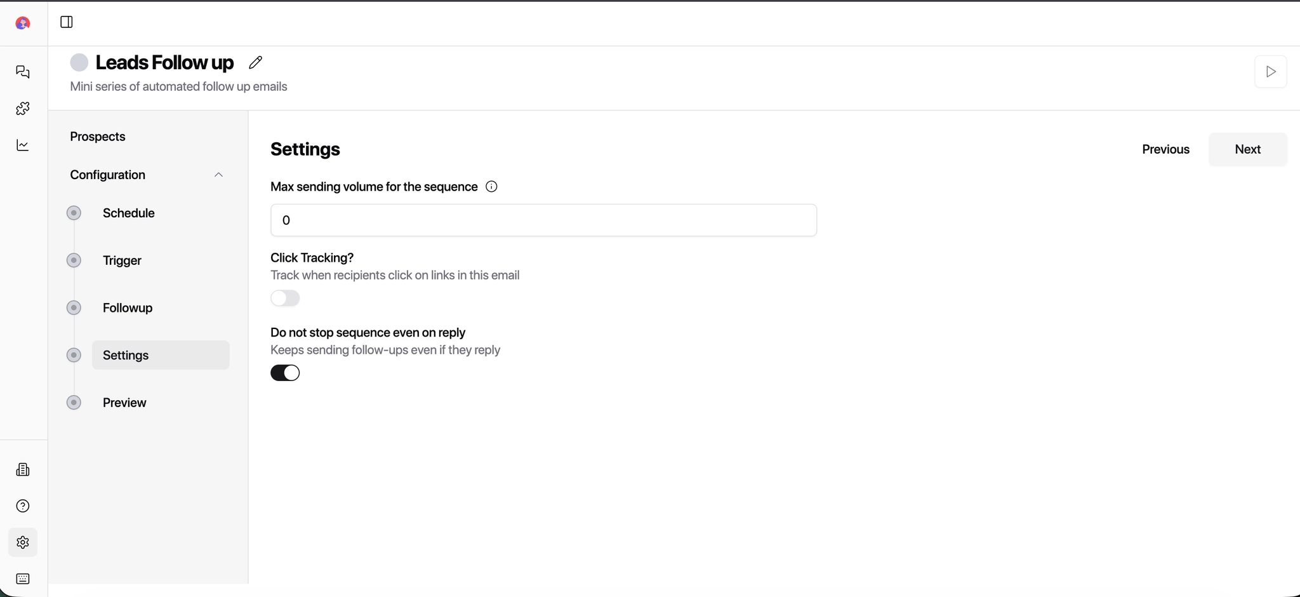Click the Previous button
The width and height of the screenshot is (1300, 597).
pyautogui.click(x=1165, y=149)
